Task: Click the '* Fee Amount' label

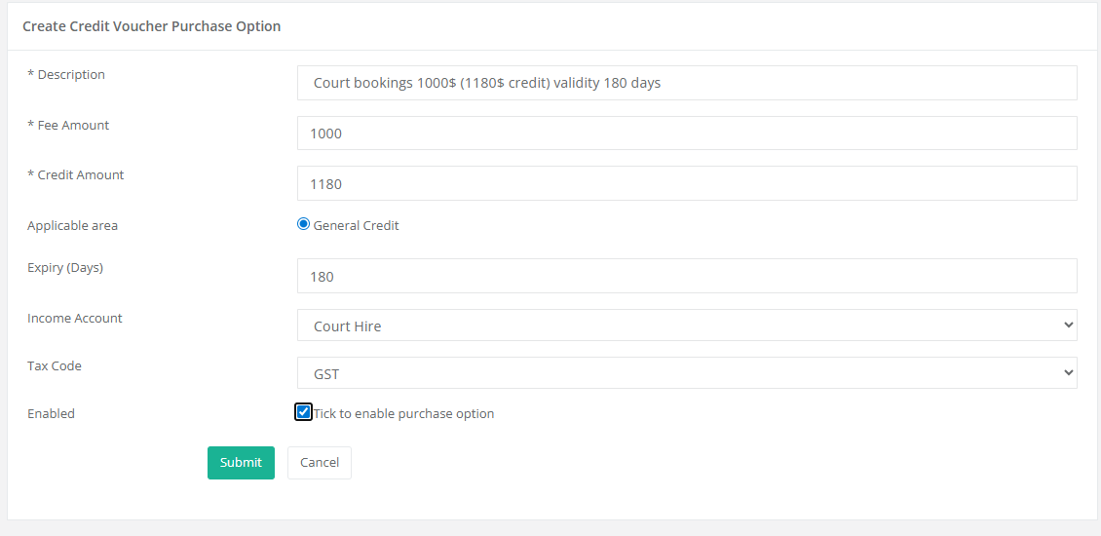Action: [68, 126]
